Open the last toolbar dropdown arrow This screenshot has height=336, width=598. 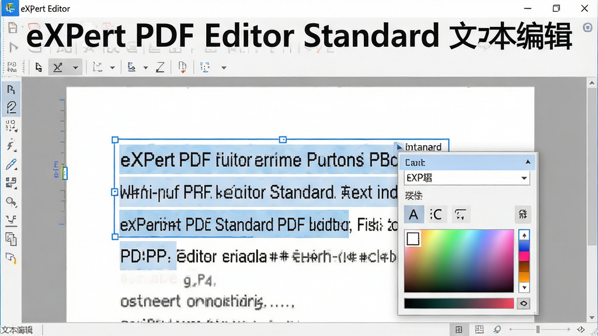click(224, 68)
